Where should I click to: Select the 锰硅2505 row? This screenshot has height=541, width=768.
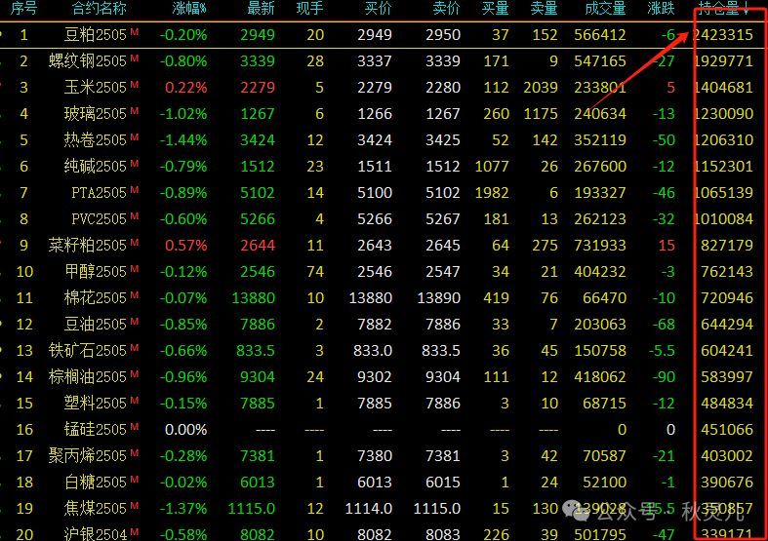(94, 429)
